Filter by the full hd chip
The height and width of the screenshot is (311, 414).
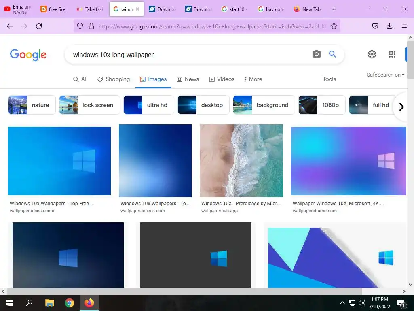coord(372,105)
